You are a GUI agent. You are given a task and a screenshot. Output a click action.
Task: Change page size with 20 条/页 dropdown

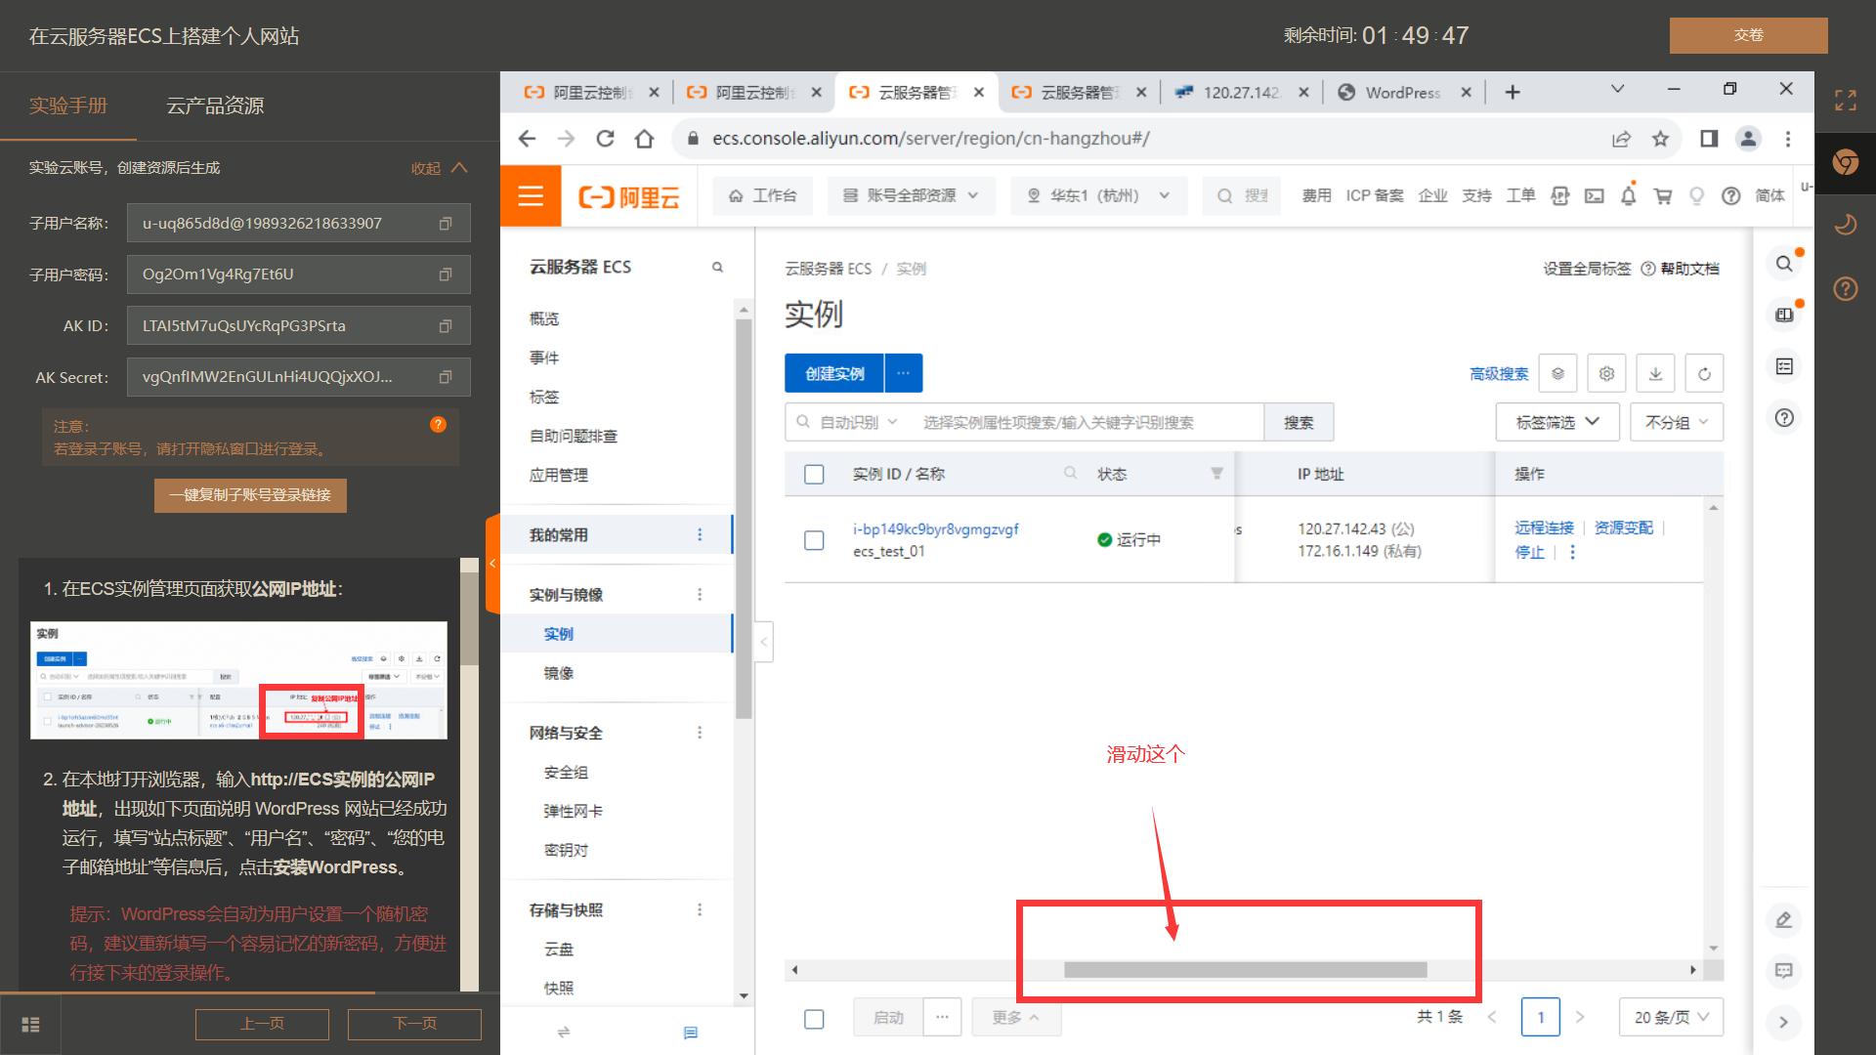1671,1017
